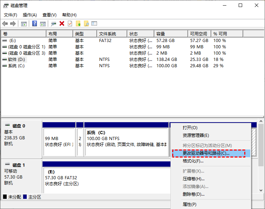Click the properties checkmark page icon
Screen dimensions: 265x209
click(70, 23)
